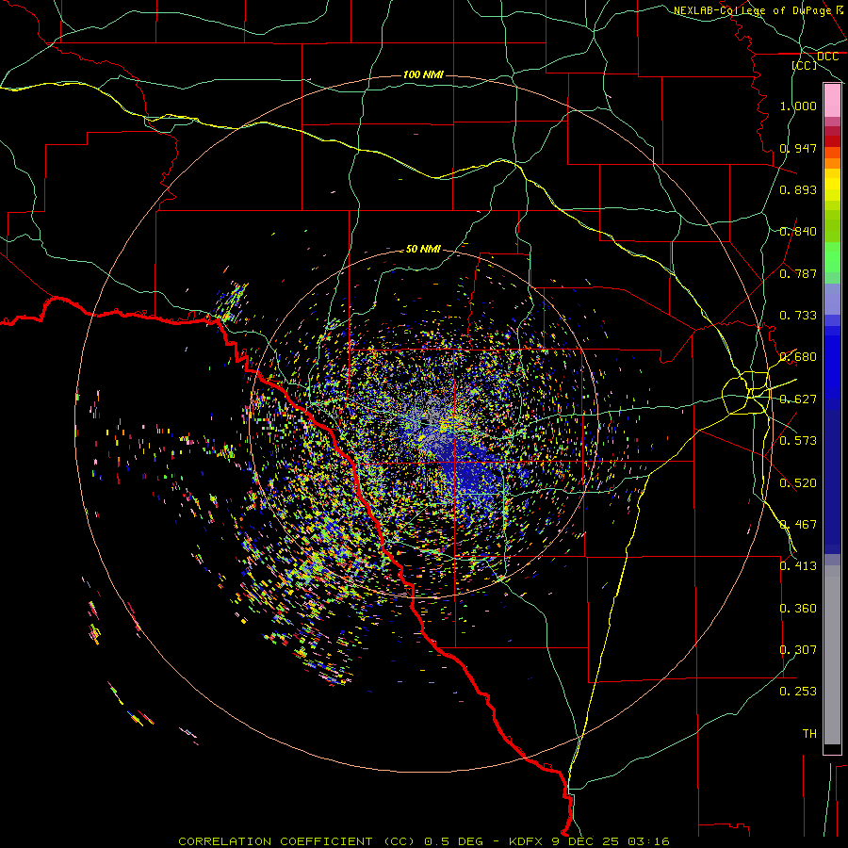Select the 0.947 scale value
This screenshot has width=848, height=848.
coord(798,148)
